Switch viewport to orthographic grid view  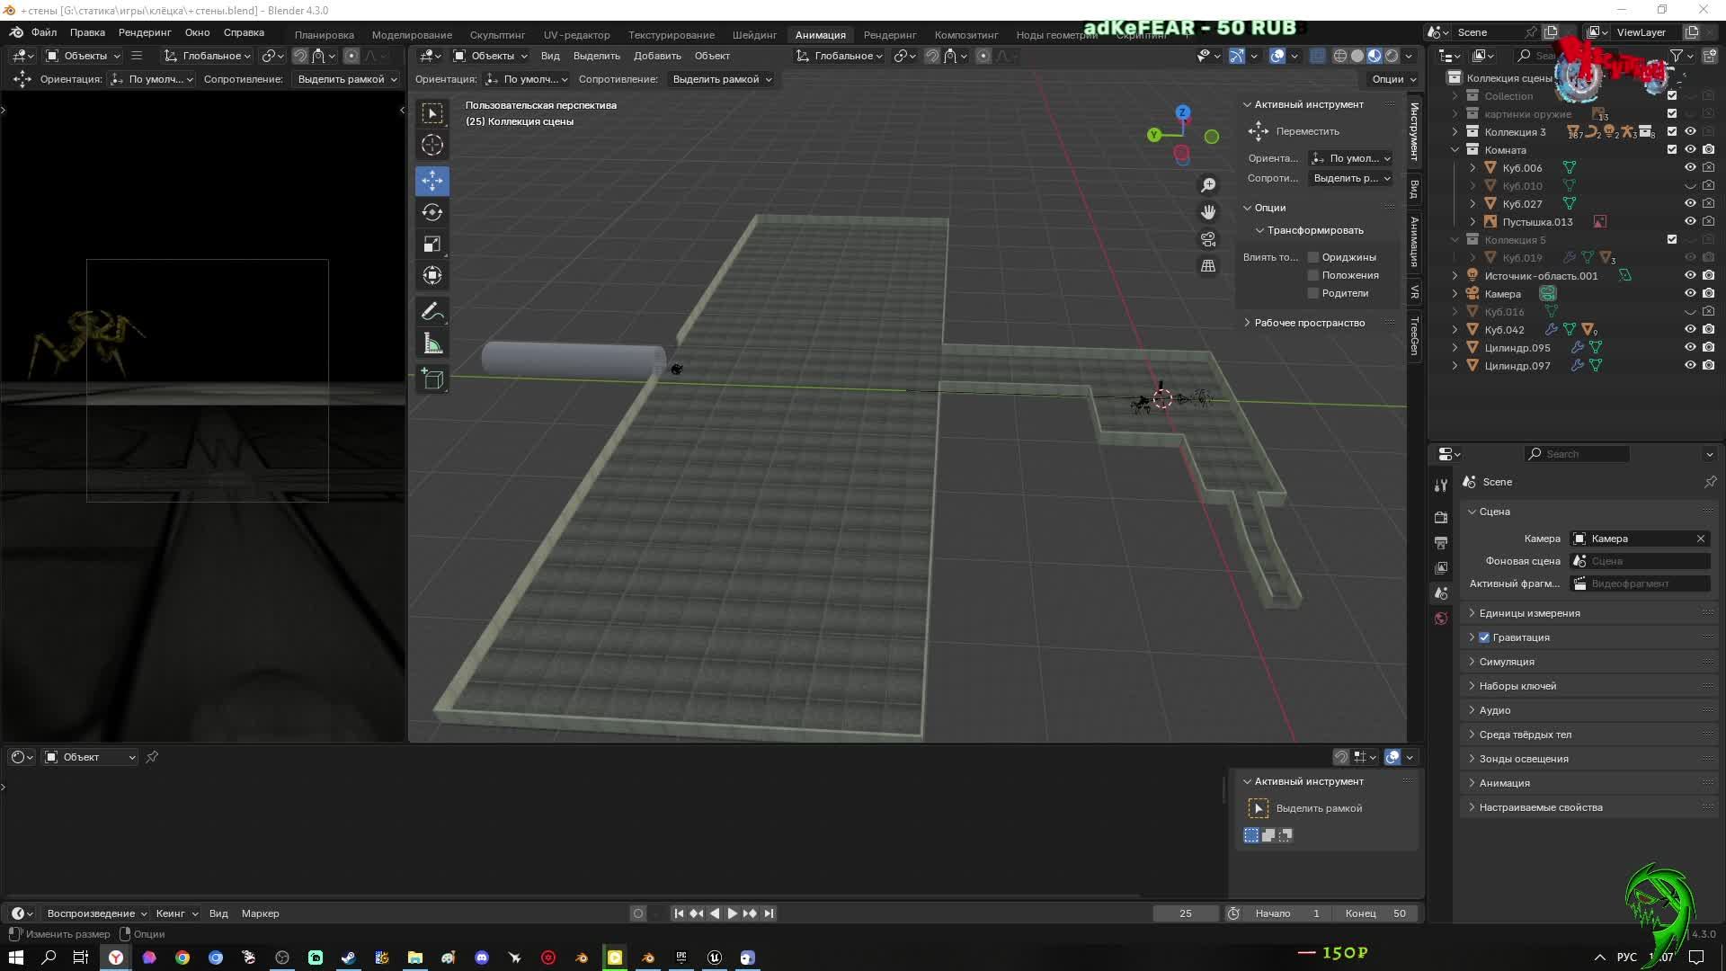[x=1208, y=266]
